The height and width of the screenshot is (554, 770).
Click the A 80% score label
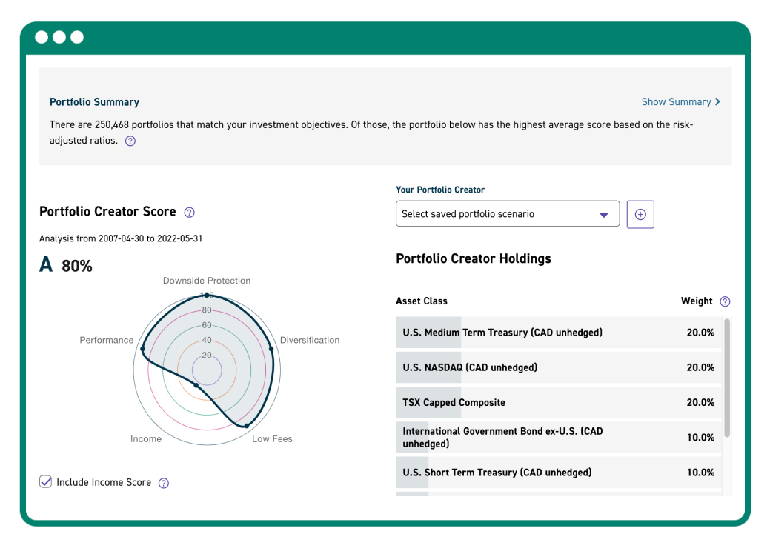66,265
